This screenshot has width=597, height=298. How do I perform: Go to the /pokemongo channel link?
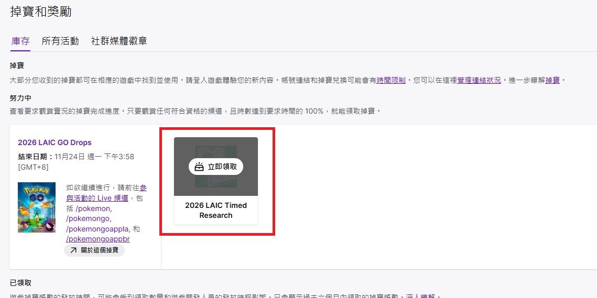tap(88, 218)
